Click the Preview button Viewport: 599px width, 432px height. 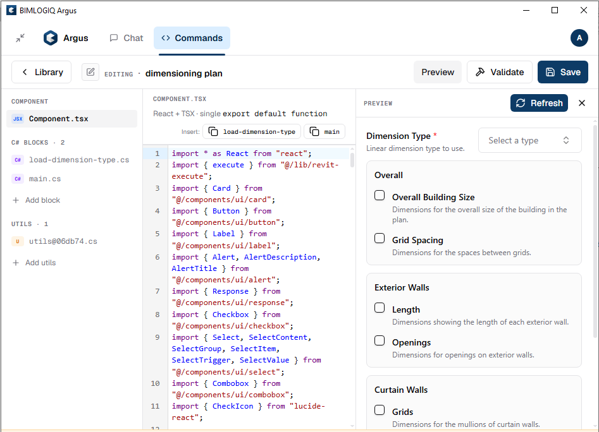tap(438, 72)
